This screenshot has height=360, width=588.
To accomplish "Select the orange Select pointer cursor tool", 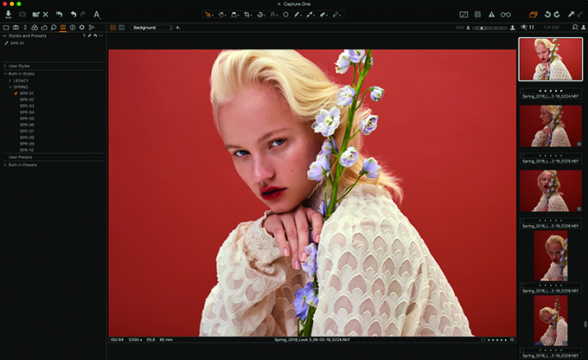I will pos(208,15).
